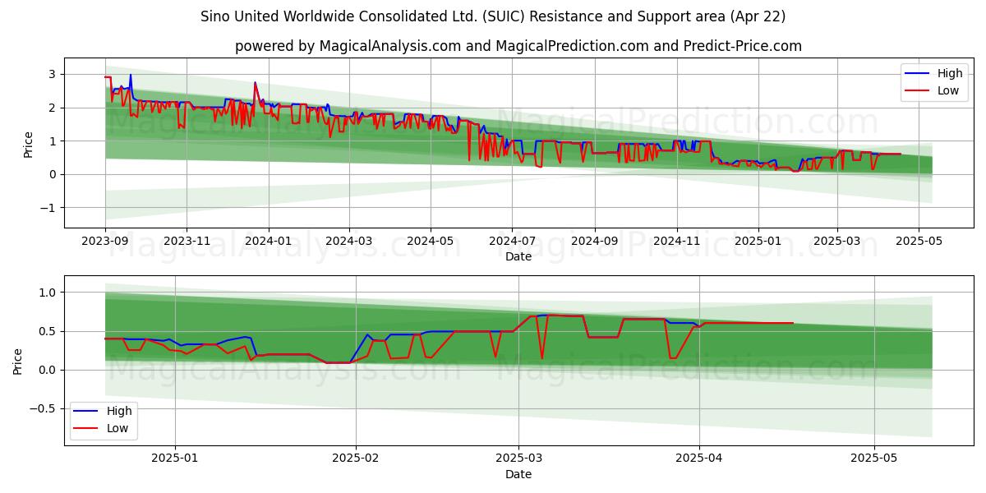Viewport: 986px width, 493px height.
Task: Click the '2024-07' tick label on the top chart
Action: pos(512,241)
